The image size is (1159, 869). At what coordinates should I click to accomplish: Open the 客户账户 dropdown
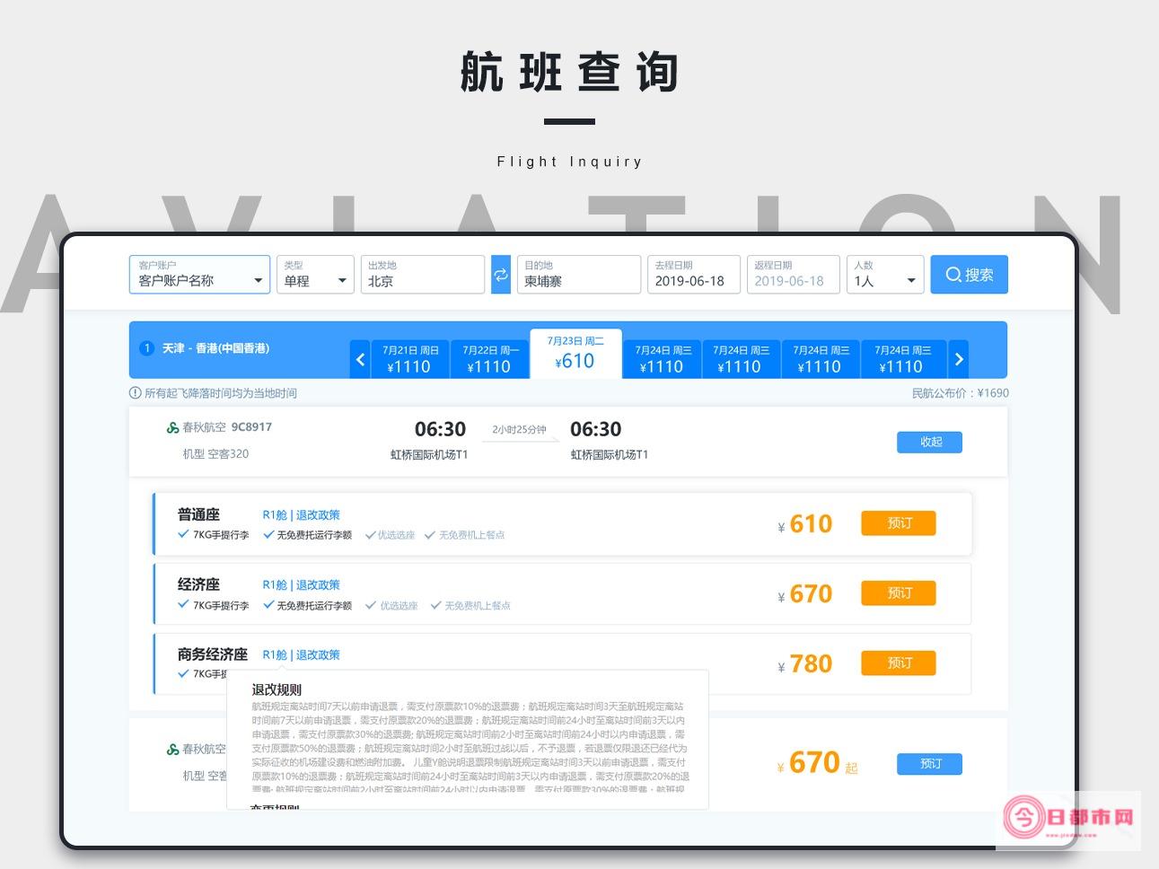pos(199,275)
